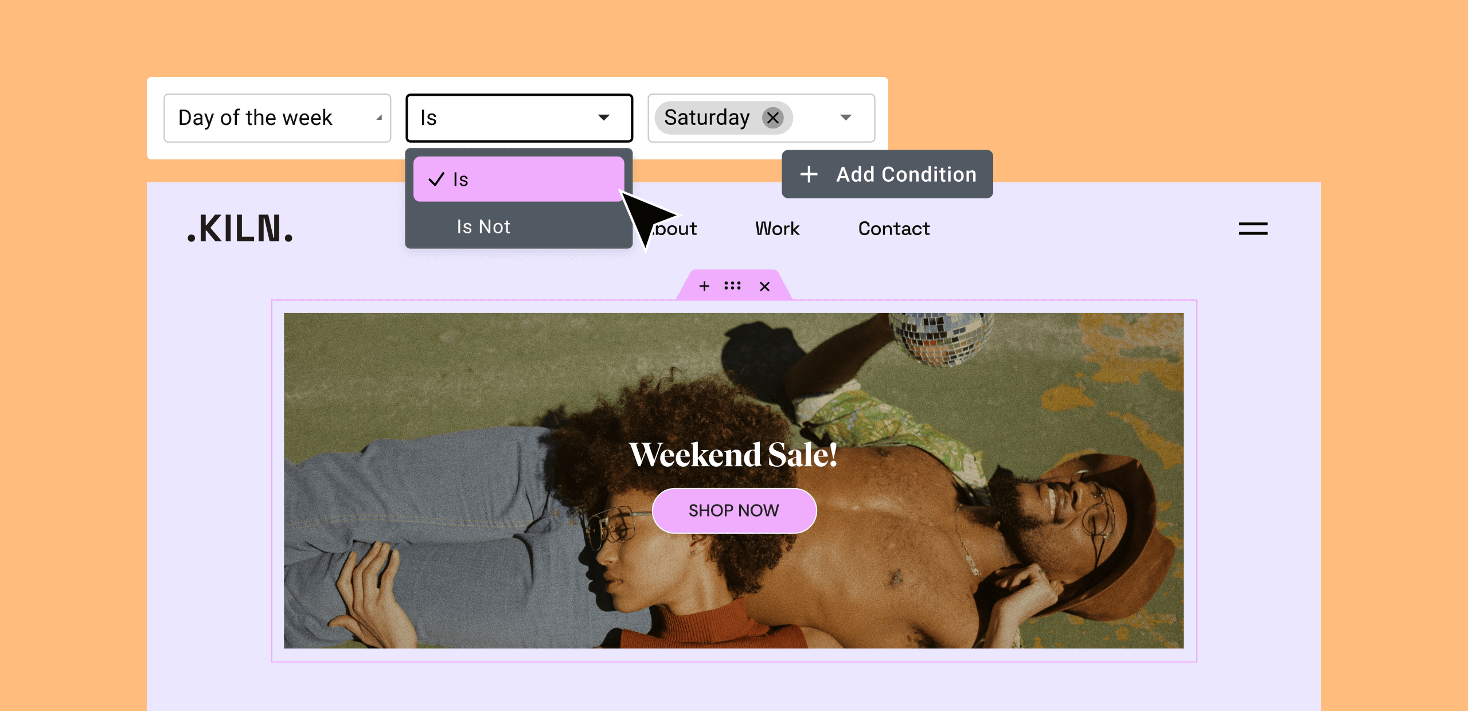Go to the Work nav link
This screenshot has height=711, width=1468.
click(x=777, y=229)
